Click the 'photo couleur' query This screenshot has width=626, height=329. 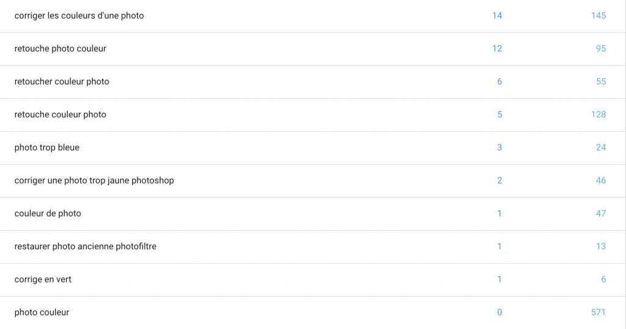(42, 312)
